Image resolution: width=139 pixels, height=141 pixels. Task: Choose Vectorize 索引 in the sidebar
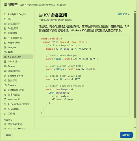pyautogui.click(x=18, y=90)
